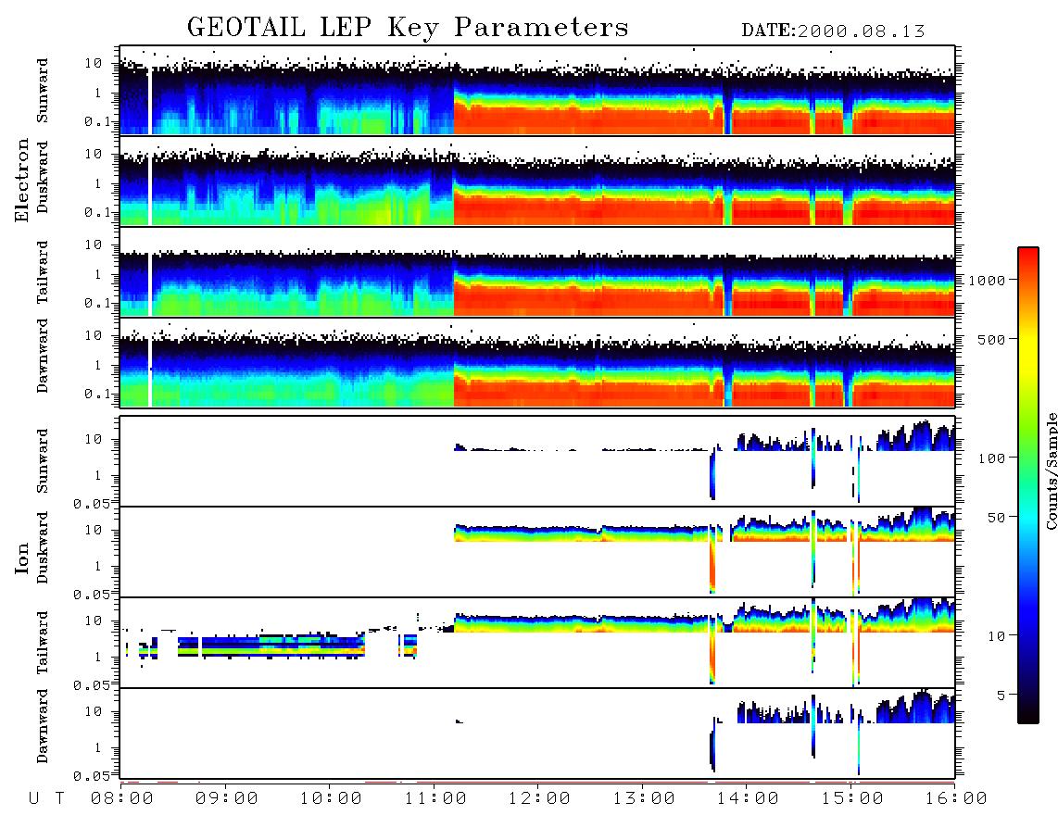Click the 09:00 time axis label

tap(227, 798)
